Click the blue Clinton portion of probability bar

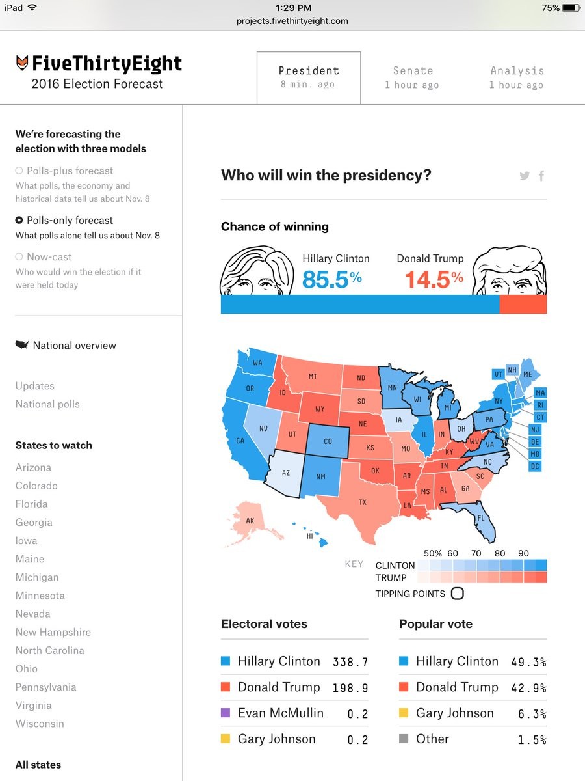(x=360, y=305)
